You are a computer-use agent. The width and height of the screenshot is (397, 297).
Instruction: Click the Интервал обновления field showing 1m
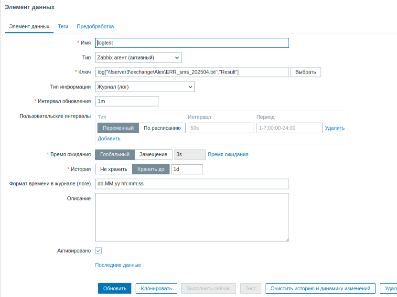click(127, 101)
